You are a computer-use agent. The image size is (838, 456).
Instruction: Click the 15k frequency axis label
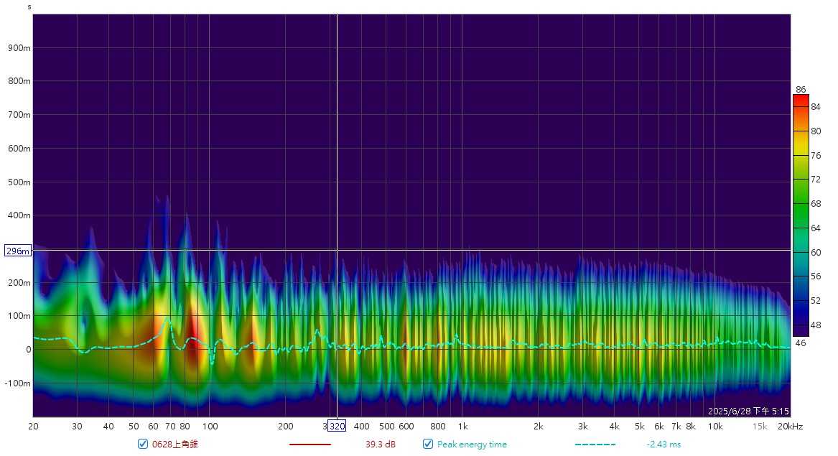(x=760, y=426)
